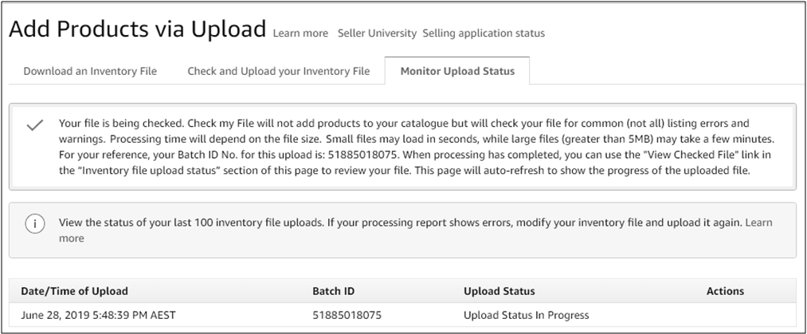
Task: Click the Upload Status In Progress cell
Action: coord(526,315)
